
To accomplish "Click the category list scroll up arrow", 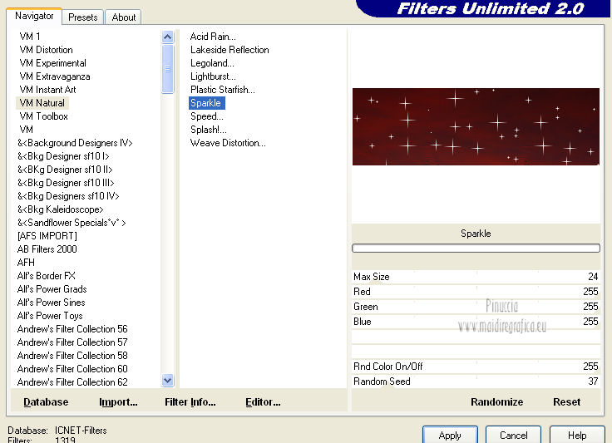I will coord(168,37).
